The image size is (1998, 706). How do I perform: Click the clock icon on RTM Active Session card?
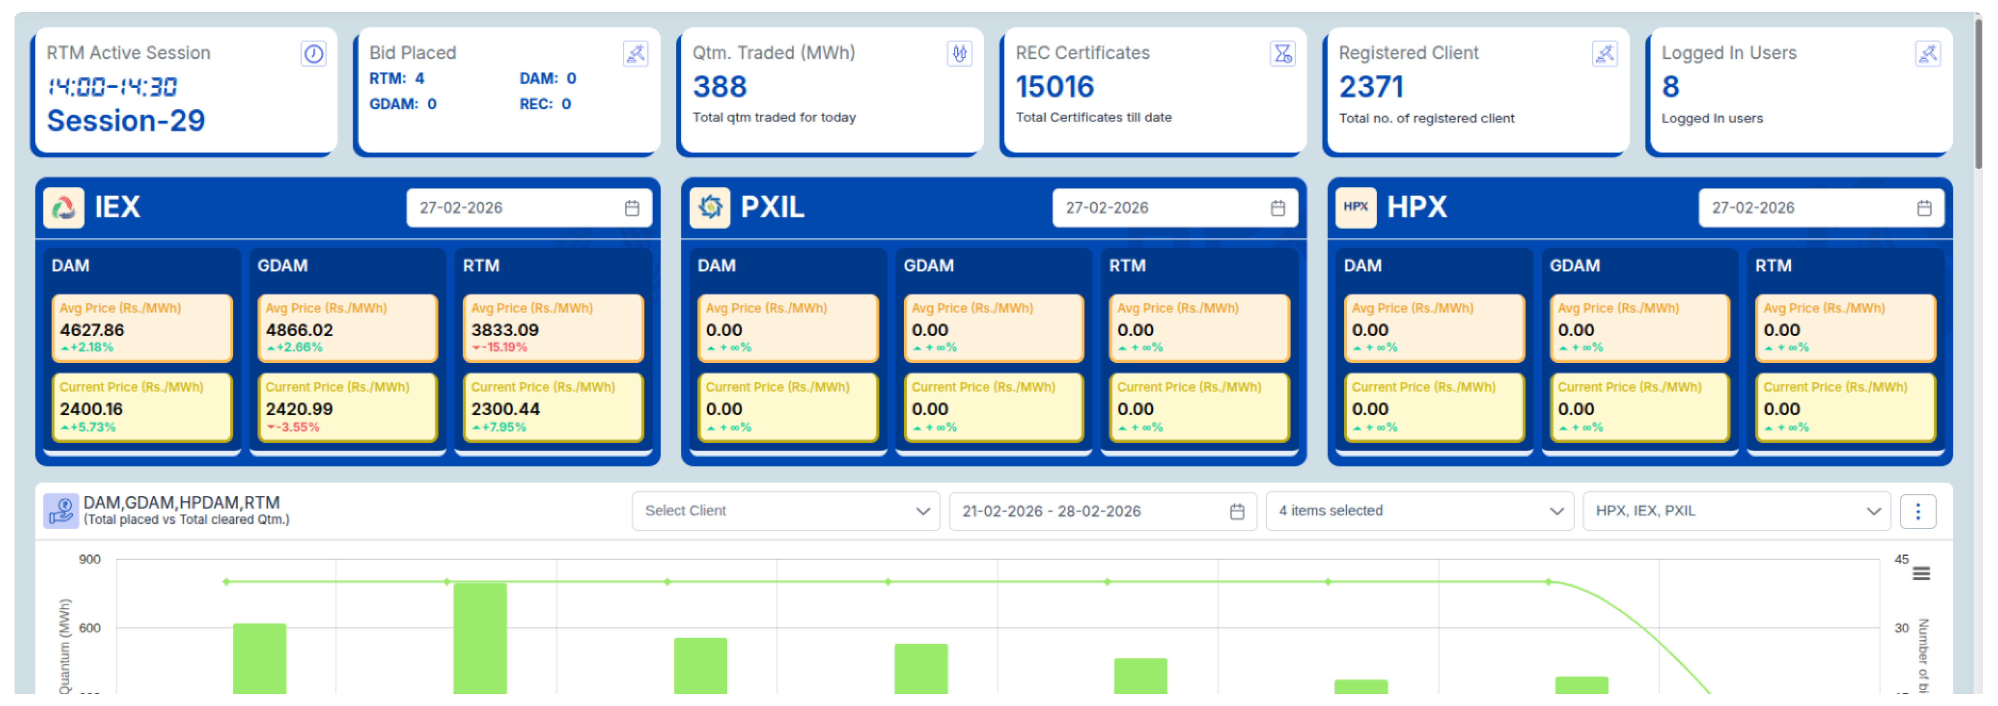[313, 54]
